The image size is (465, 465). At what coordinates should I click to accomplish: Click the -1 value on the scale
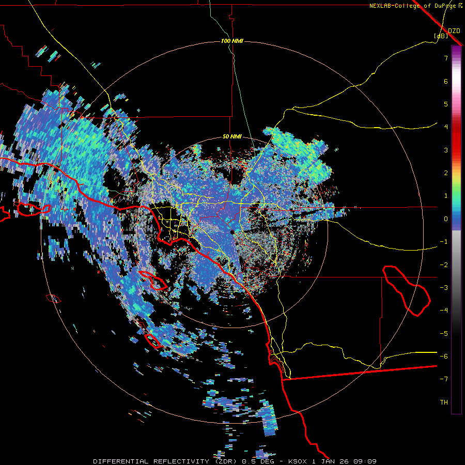(x=444, y=242)
